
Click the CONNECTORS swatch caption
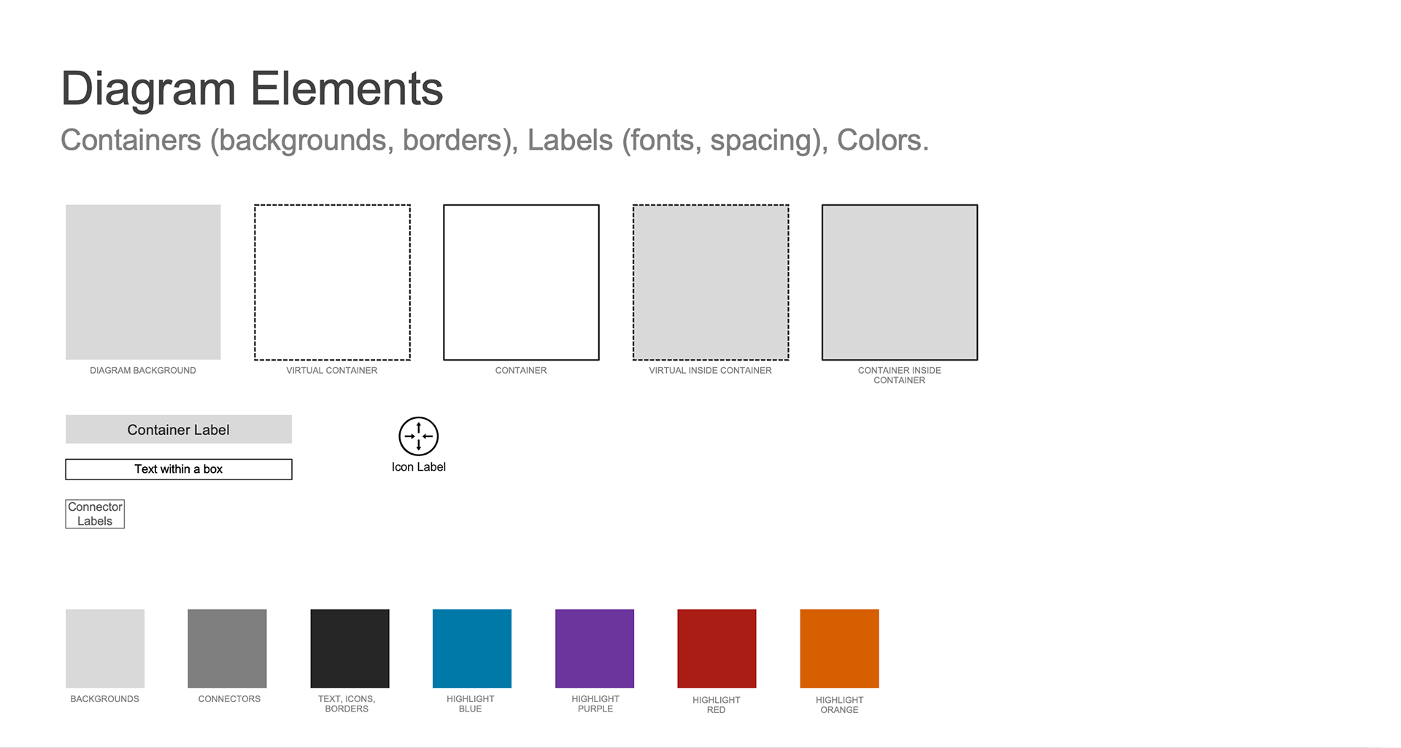pos(229,699)
